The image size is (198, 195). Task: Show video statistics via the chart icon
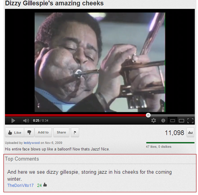pos(190,133)
